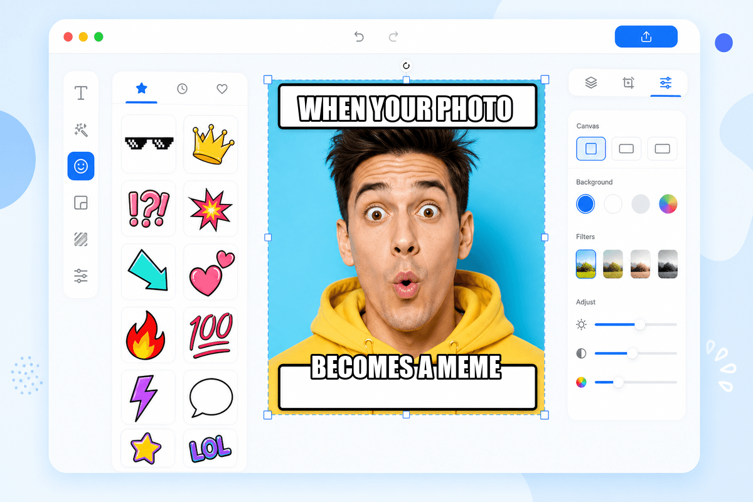Add the red 100 sticker
Viewport: 753px width, 502px height.
(210, 335)
